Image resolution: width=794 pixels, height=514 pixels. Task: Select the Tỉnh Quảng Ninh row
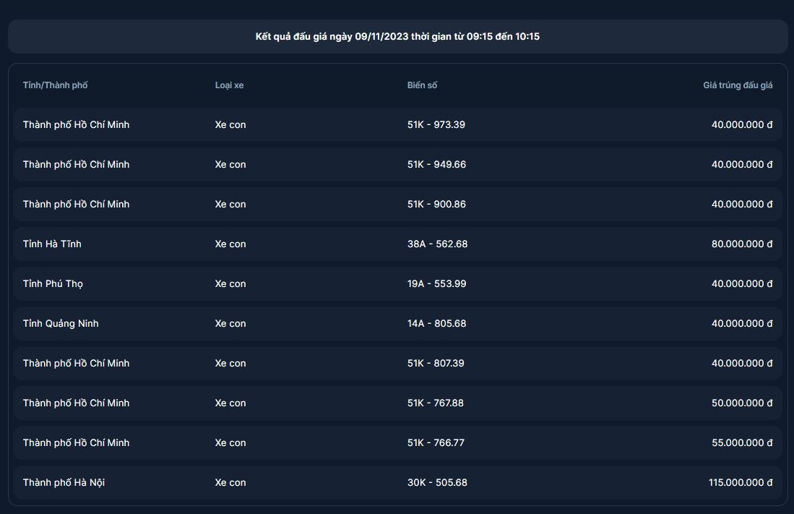397,324
